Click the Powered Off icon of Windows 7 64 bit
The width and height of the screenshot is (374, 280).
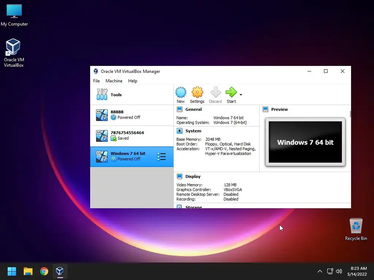114,159
